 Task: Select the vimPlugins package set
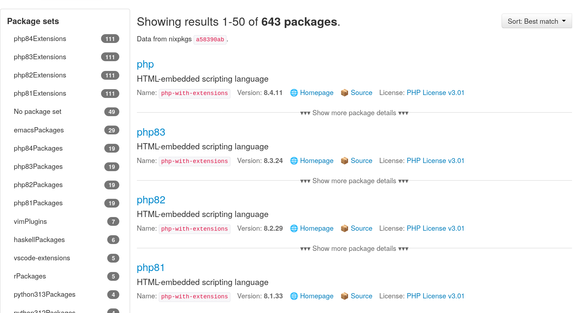pos(30,222)
